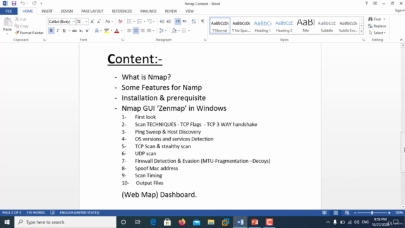The image size is (405, 228).
Task: Click the Windows taskbar search box
Action: pyautogui.click(x=65, y=222)
